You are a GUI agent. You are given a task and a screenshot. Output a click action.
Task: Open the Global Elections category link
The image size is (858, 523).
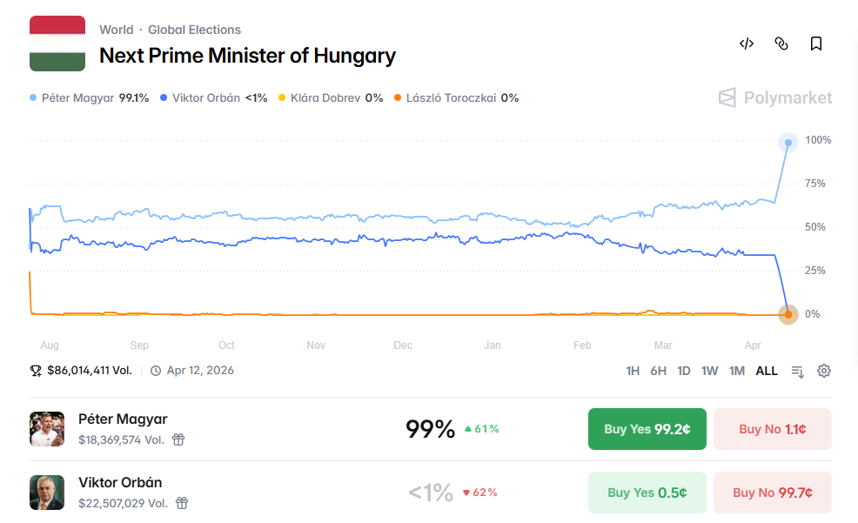pos(194,30)
